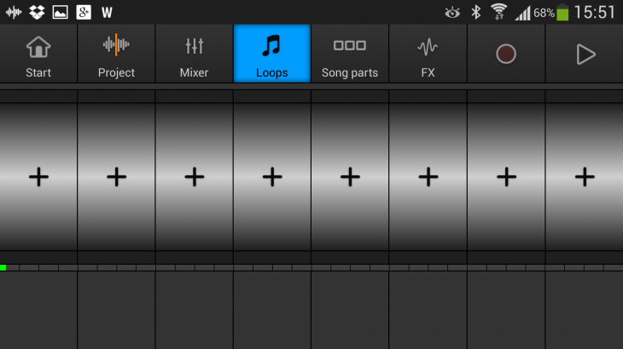Add a loop in the fourth column
The width and height of the screenshot is (623, 349).
(x=272, y=177)
